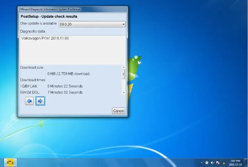This screenshot has height=167, width=248.
Task: Click the download info scrollbar up arrow
Action: click(x=124, y=67)
